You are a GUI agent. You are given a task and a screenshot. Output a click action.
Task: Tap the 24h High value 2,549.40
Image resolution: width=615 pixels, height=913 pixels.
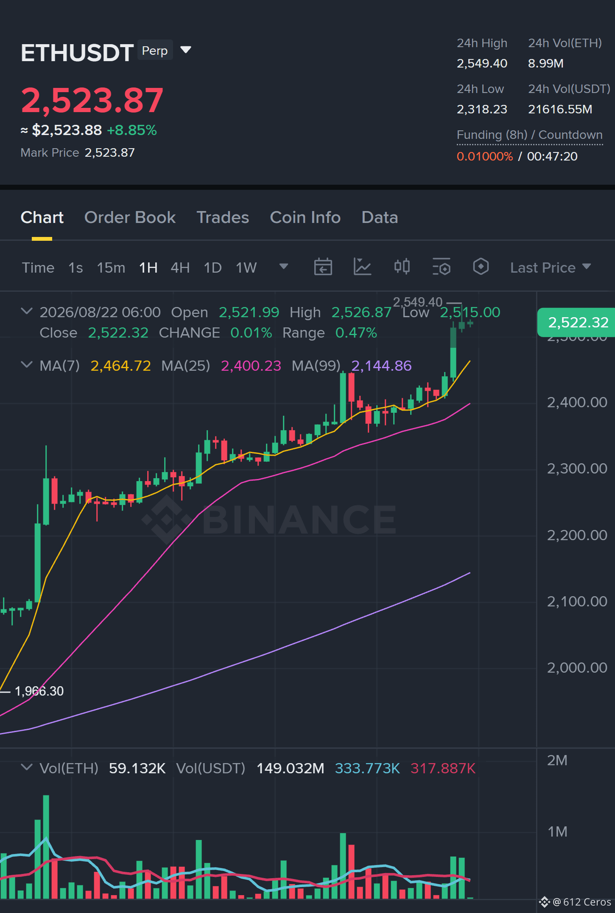coord(482,63)
